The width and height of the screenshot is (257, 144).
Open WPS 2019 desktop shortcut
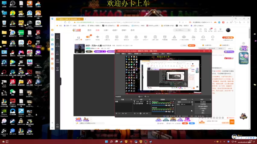(x=13, y=132)
